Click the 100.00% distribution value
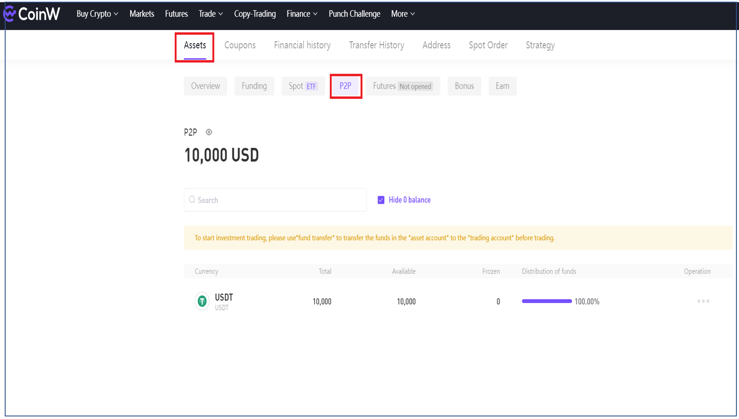This screenshot has height=419, width=739. tap(587, 301)
